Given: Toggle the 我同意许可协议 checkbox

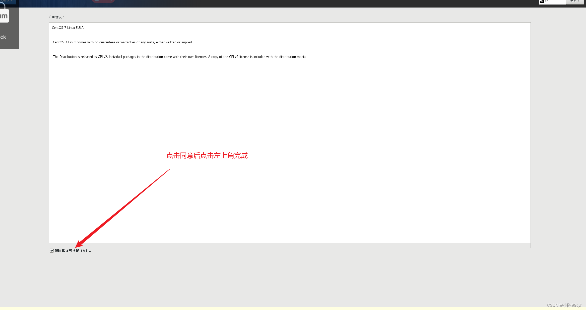Looking at the screenshot, I should 52,251.
